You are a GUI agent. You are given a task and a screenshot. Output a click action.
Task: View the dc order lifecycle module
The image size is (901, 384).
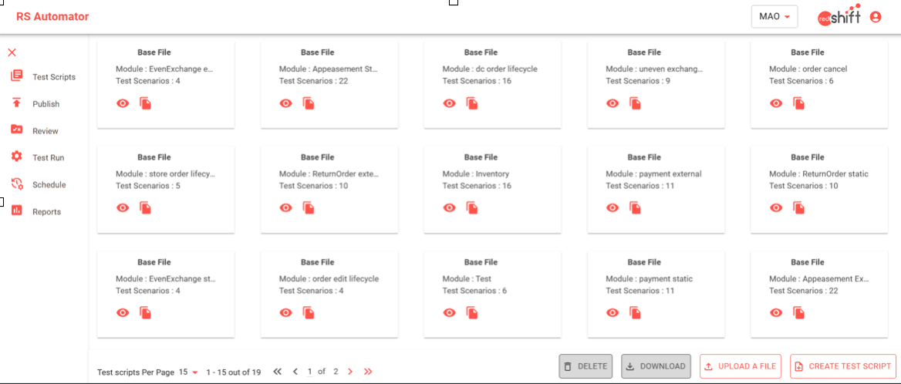coord(449,103)
